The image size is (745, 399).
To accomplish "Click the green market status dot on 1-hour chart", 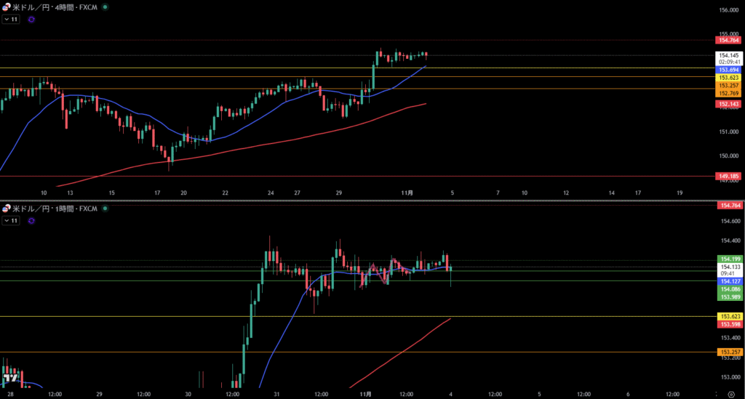I will pyautogui.click(x=105, y=209).
